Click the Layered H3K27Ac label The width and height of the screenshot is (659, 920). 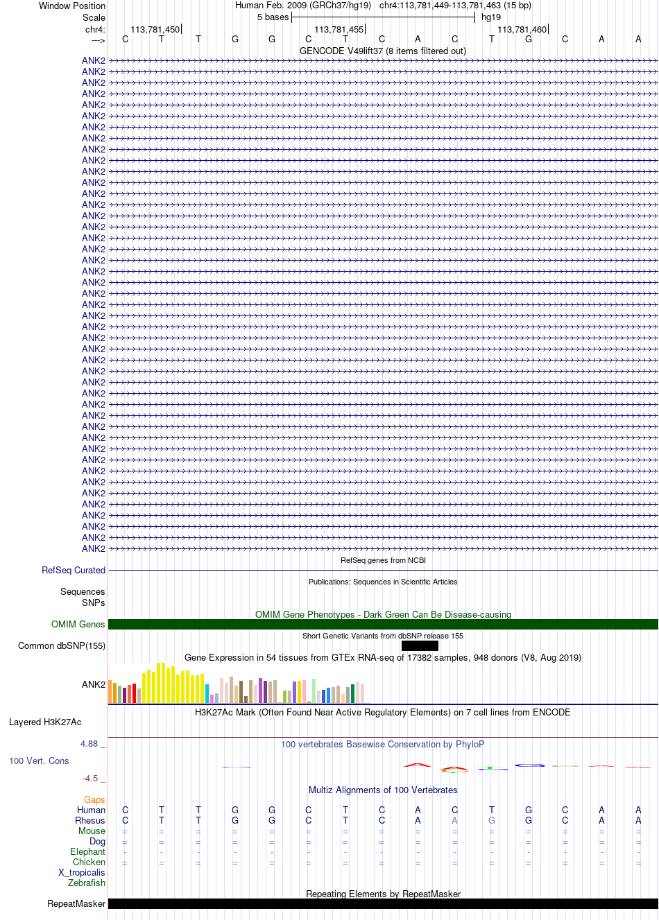(x=45, y=722)
